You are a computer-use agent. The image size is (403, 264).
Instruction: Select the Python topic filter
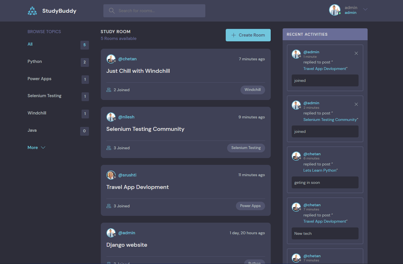tap(35, 61)
